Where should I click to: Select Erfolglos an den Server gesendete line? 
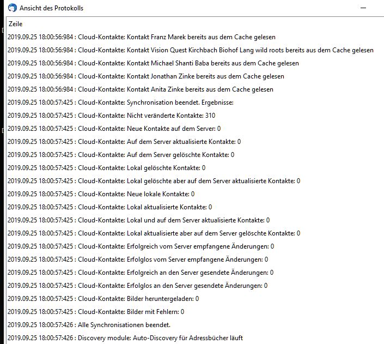(x=137, y=286)
